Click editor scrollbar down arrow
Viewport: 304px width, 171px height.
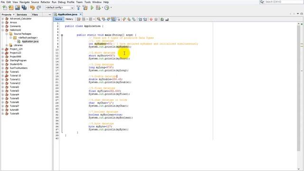coord(298,169)
